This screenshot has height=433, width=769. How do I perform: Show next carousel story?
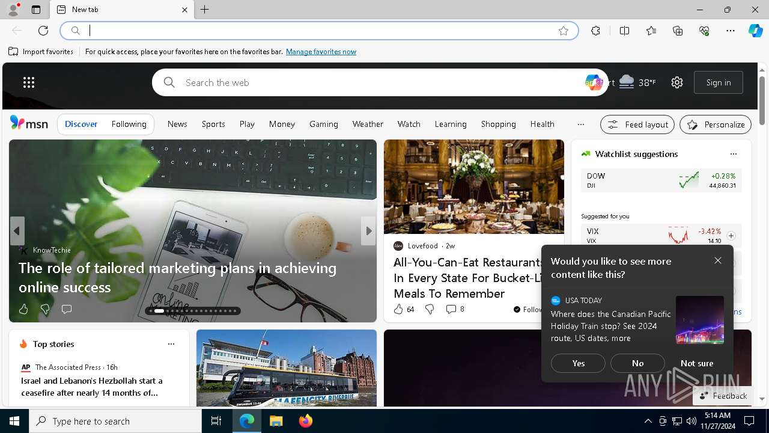click(368, 231)
